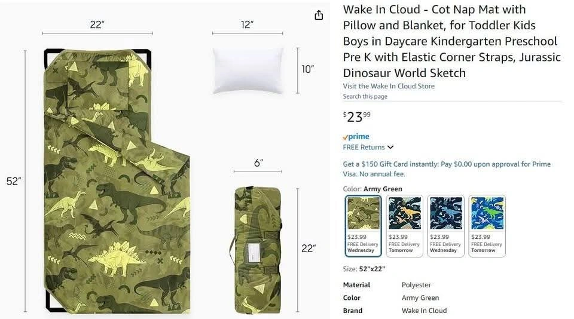Pick the bright blue dinosaur swatch

click(487, 226)
